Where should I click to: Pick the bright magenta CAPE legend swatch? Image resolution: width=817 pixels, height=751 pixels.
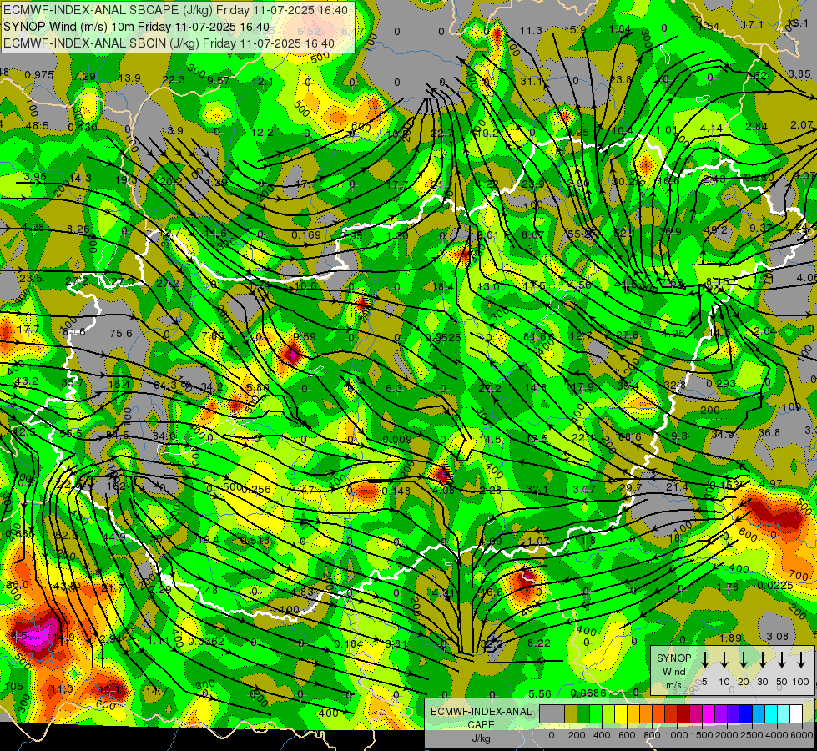point(709,713)
